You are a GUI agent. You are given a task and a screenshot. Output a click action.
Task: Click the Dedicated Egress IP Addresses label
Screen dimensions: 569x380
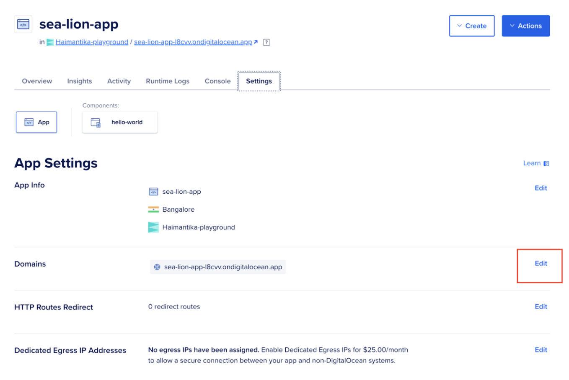tap(70, 351)
